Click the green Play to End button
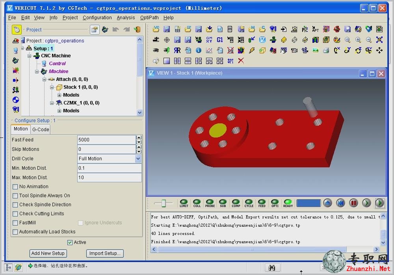 click(379, 203)
